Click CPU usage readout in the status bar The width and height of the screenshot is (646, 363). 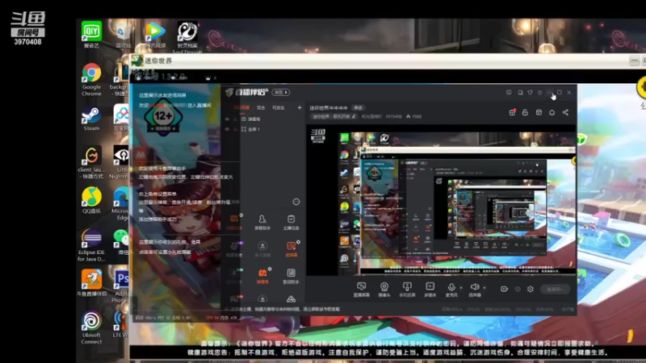point(522,309)
